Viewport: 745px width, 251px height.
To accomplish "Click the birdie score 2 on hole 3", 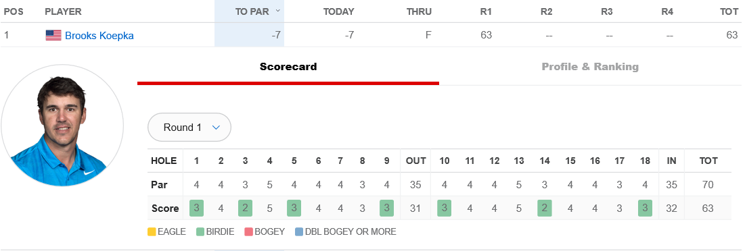I will tap(245, 208).
